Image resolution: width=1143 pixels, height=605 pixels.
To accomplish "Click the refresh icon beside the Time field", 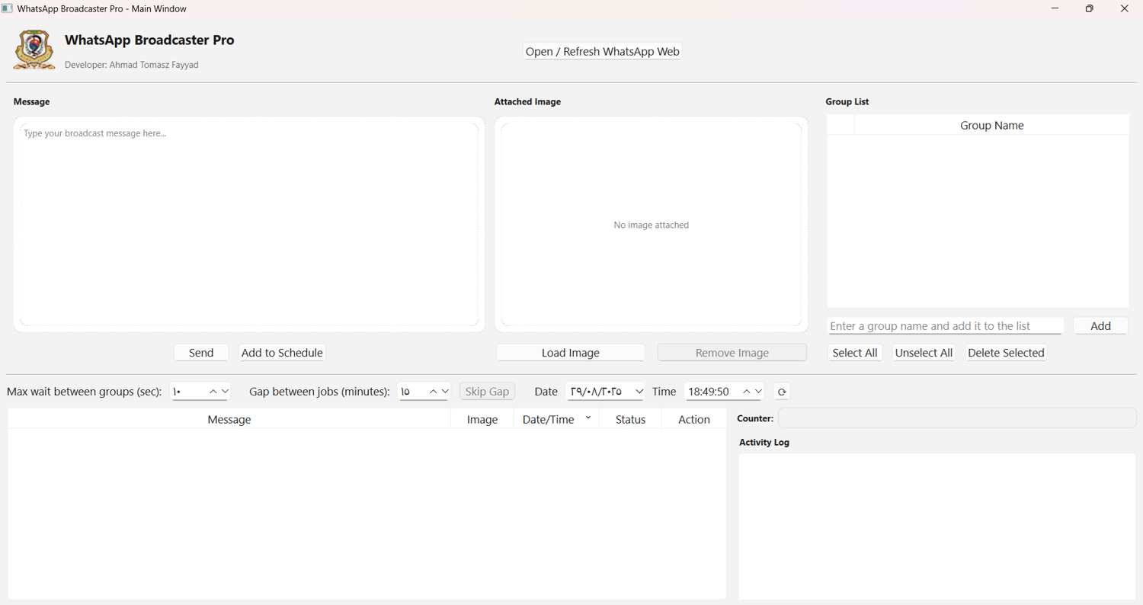I will [781, 392].
